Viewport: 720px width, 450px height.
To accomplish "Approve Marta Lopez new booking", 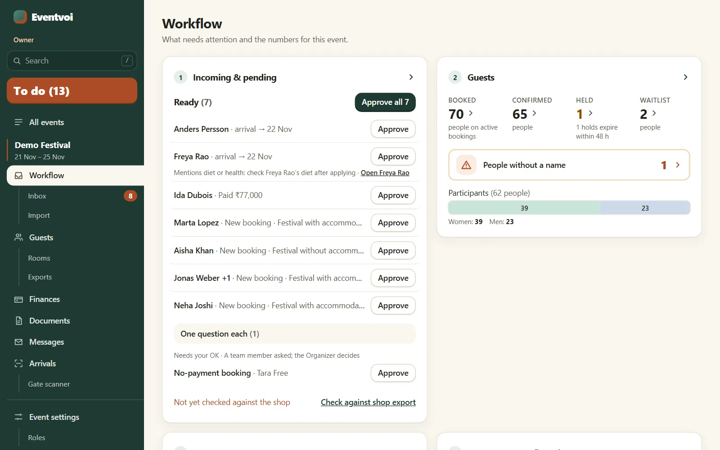I will click(x=393, y=223).
